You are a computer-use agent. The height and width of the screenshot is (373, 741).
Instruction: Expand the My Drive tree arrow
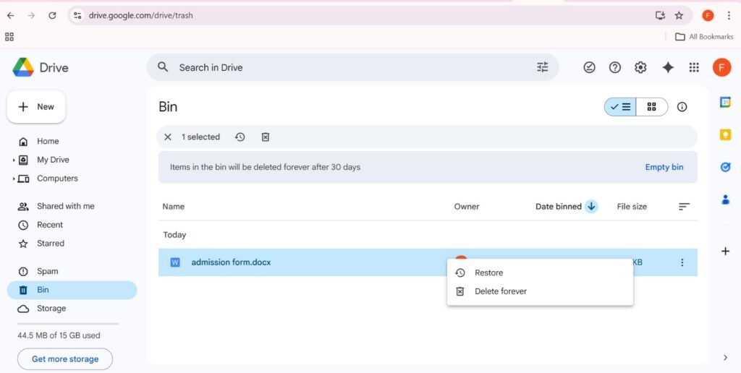click(14, 160)
